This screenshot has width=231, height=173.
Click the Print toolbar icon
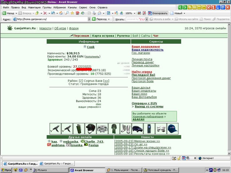(94, 13)
